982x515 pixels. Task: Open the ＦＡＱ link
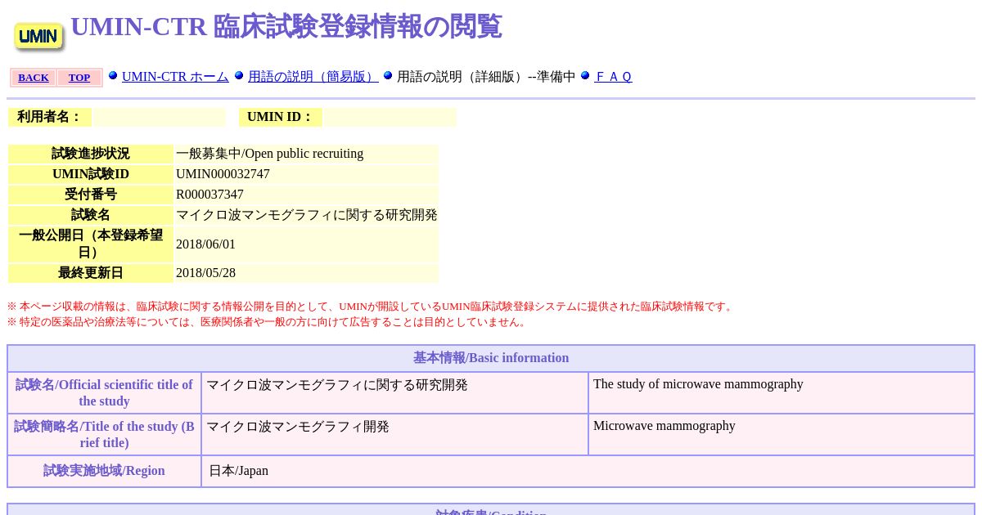tap(613, 77)
